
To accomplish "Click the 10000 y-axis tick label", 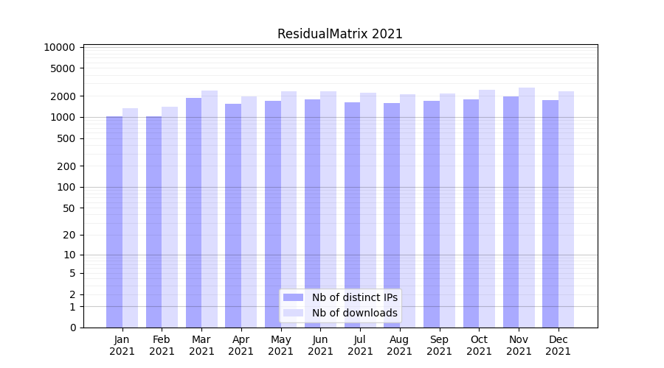I will tap(59, 47).
